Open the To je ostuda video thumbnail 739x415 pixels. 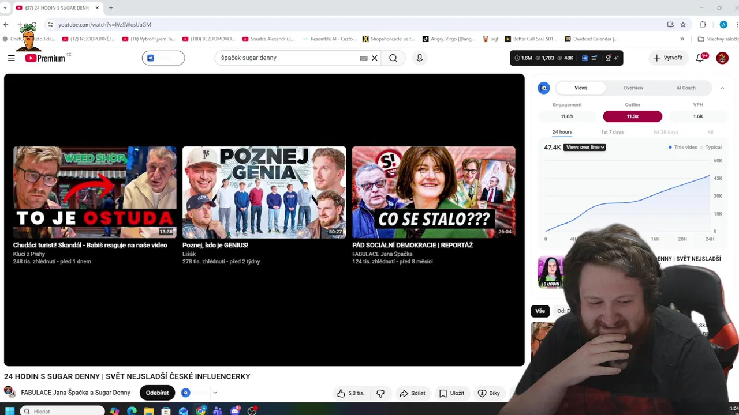click(x=95, y=192)
